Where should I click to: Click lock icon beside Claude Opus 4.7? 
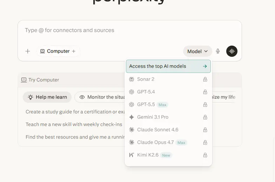(205, 142)
